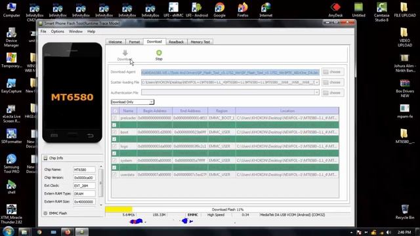This screenshot has width=420, height=236.
Task: Click the Extern RAM Size value field
Action: point(84,202)
